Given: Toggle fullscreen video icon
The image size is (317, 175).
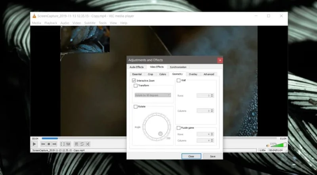Looking at the screenshot, I should [63, 144].
